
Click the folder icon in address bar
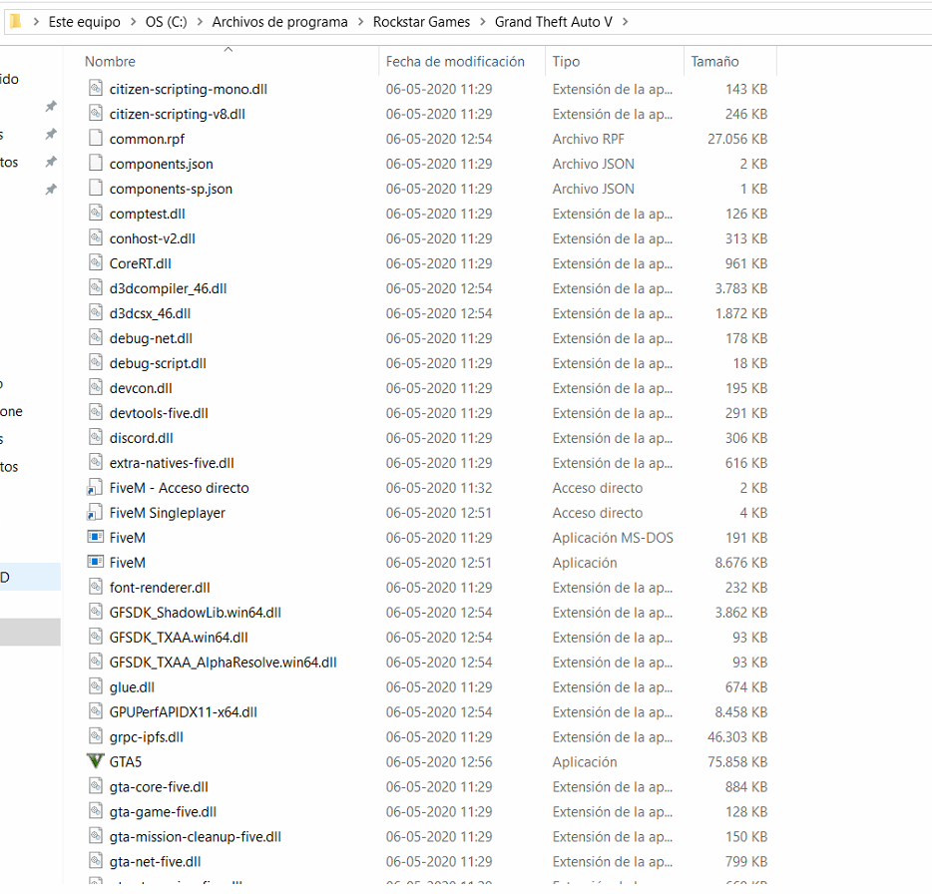click(x=15, y=22)
